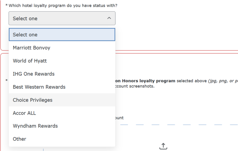The image size is (238, 151).
Task: Choose Wyndham Rewards in the list
Action: (x=62, y=126)
